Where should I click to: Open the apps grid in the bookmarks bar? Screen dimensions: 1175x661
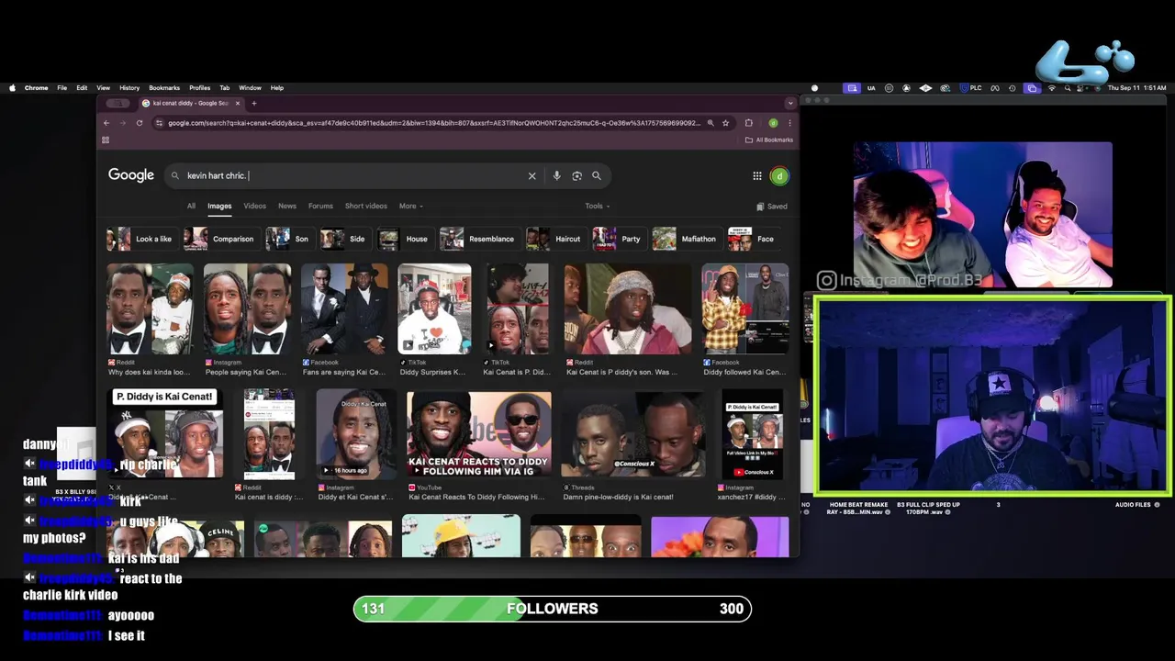click(x=106, y=140)
